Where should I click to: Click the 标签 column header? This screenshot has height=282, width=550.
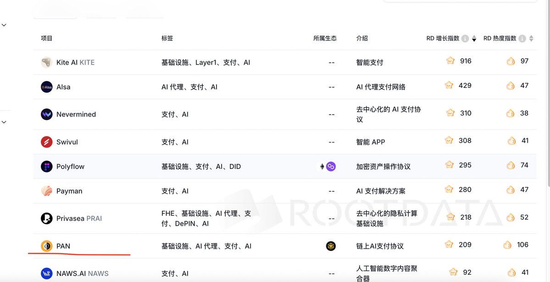167,38
